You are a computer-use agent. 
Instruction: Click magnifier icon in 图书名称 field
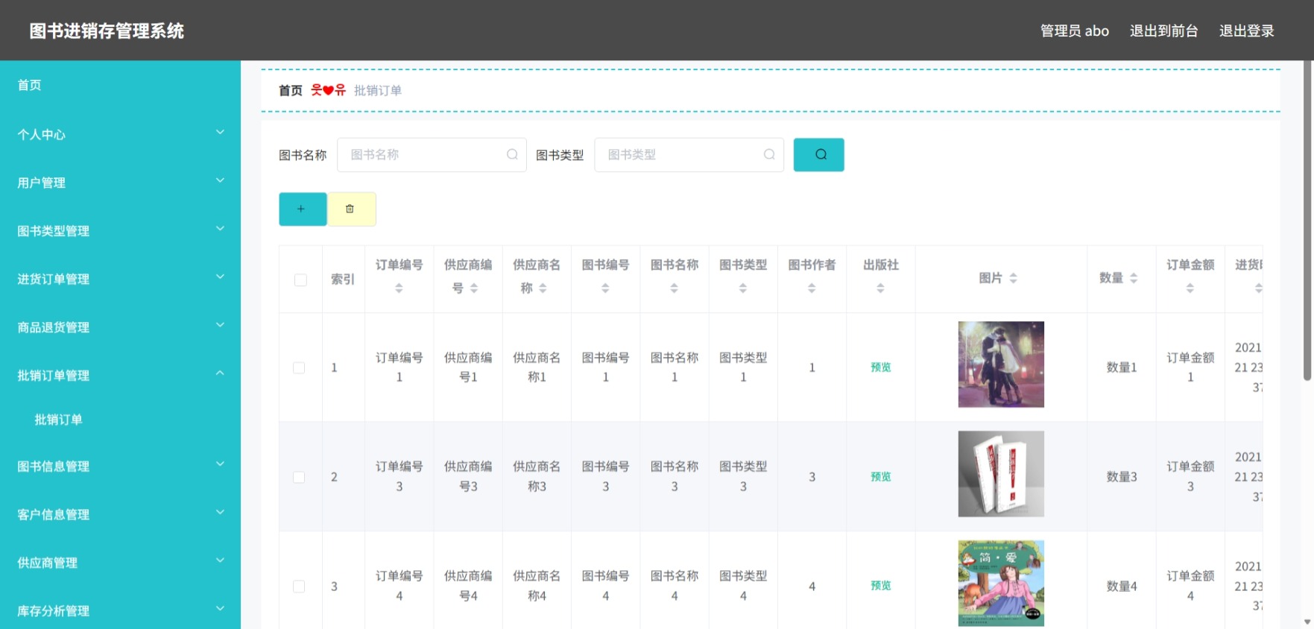[512, 154]
